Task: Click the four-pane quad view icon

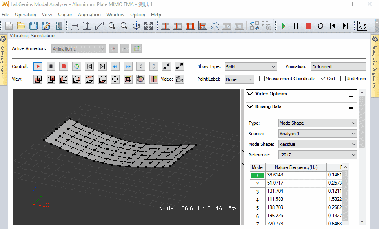Action: [154, 79]
